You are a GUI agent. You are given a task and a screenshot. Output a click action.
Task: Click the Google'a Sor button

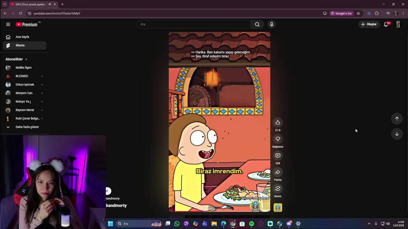tap(341, 13)
